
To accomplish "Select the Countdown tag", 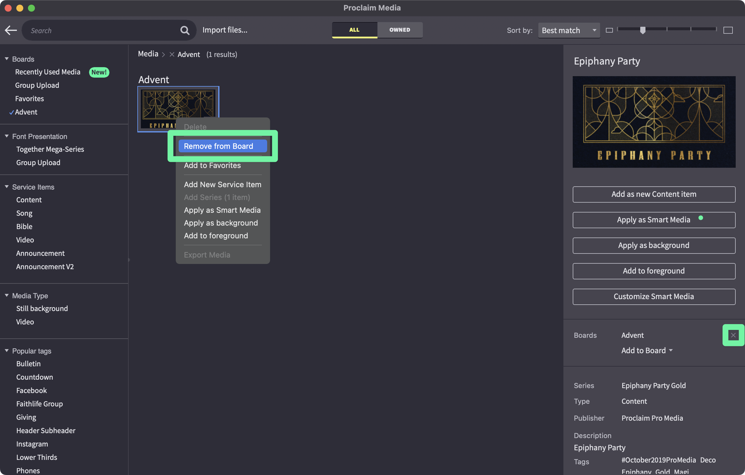I will point(35,377).
